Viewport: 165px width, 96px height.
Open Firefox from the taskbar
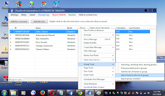43,93
